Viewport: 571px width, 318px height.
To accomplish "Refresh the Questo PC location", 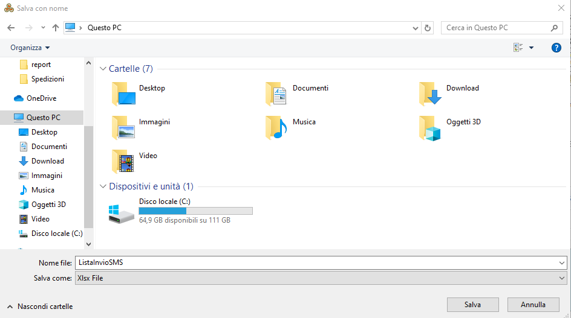I will coord(428,28).
